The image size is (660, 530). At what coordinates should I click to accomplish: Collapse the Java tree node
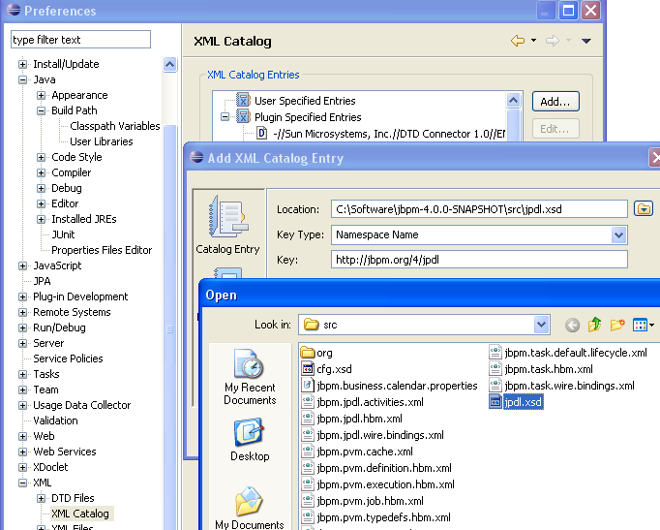pos(23,79)
